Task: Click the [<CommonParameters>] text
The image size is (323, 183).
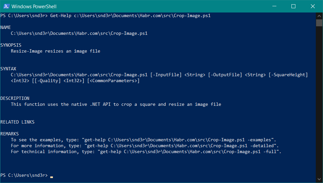Action: point(113,80)
